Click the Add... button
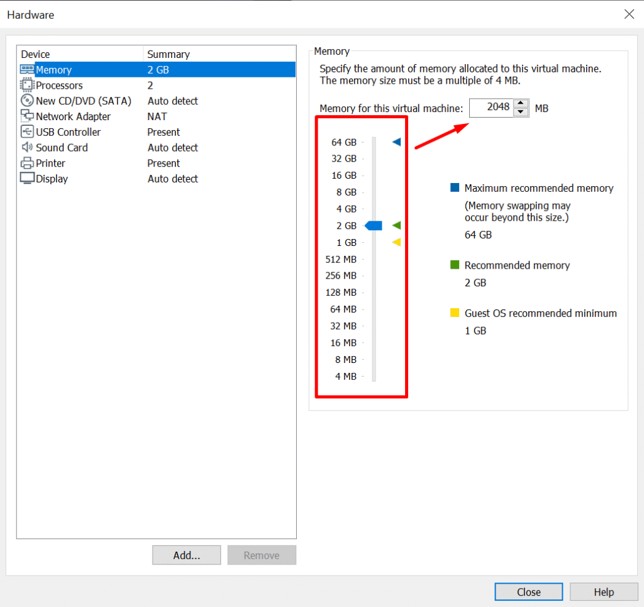 click(186, 555)
